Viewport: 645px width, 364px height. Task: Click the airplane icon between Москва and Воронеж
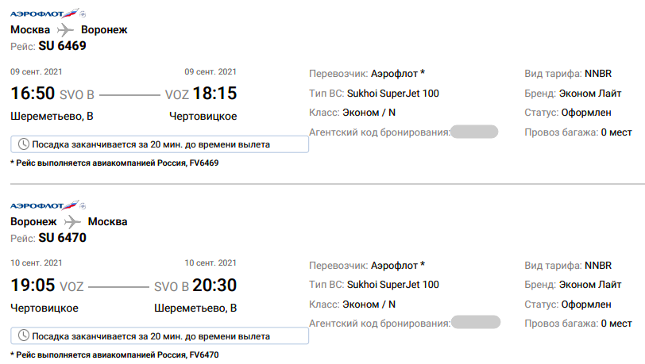point(65,30)
